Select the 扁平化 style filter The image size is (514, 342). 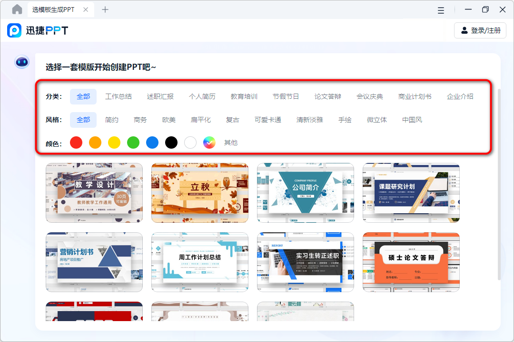click(x=201, y=120)
